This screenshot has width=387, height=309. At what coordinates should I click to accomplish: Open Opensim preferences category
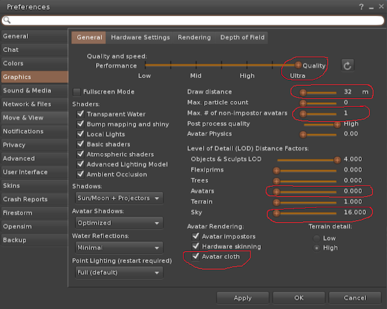click(34, 226)
